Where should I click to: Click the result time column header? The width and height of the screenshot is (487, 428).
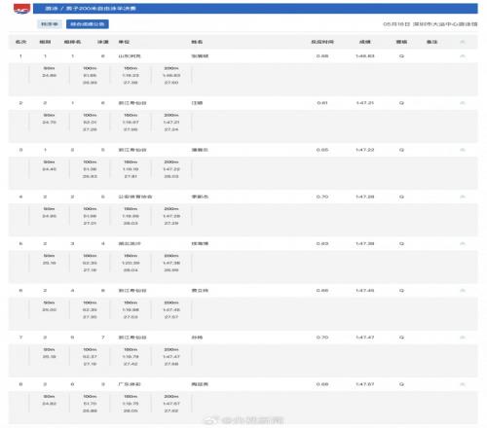tap(365, 42)
